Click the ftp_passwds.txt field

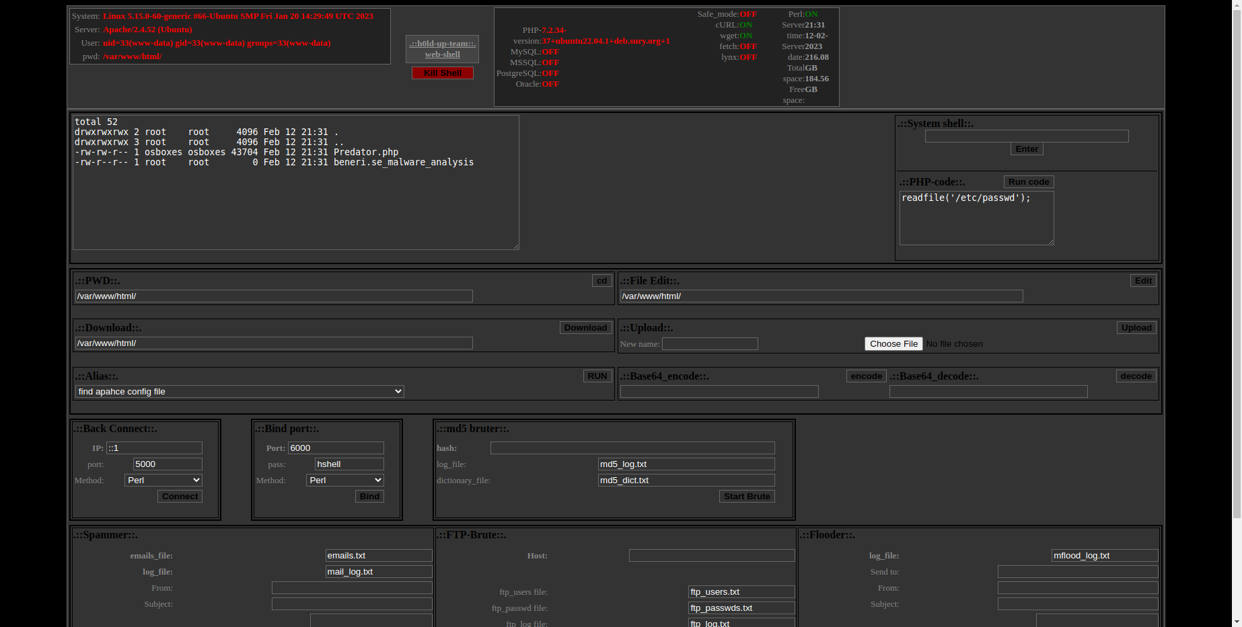[x=741, y=608]
